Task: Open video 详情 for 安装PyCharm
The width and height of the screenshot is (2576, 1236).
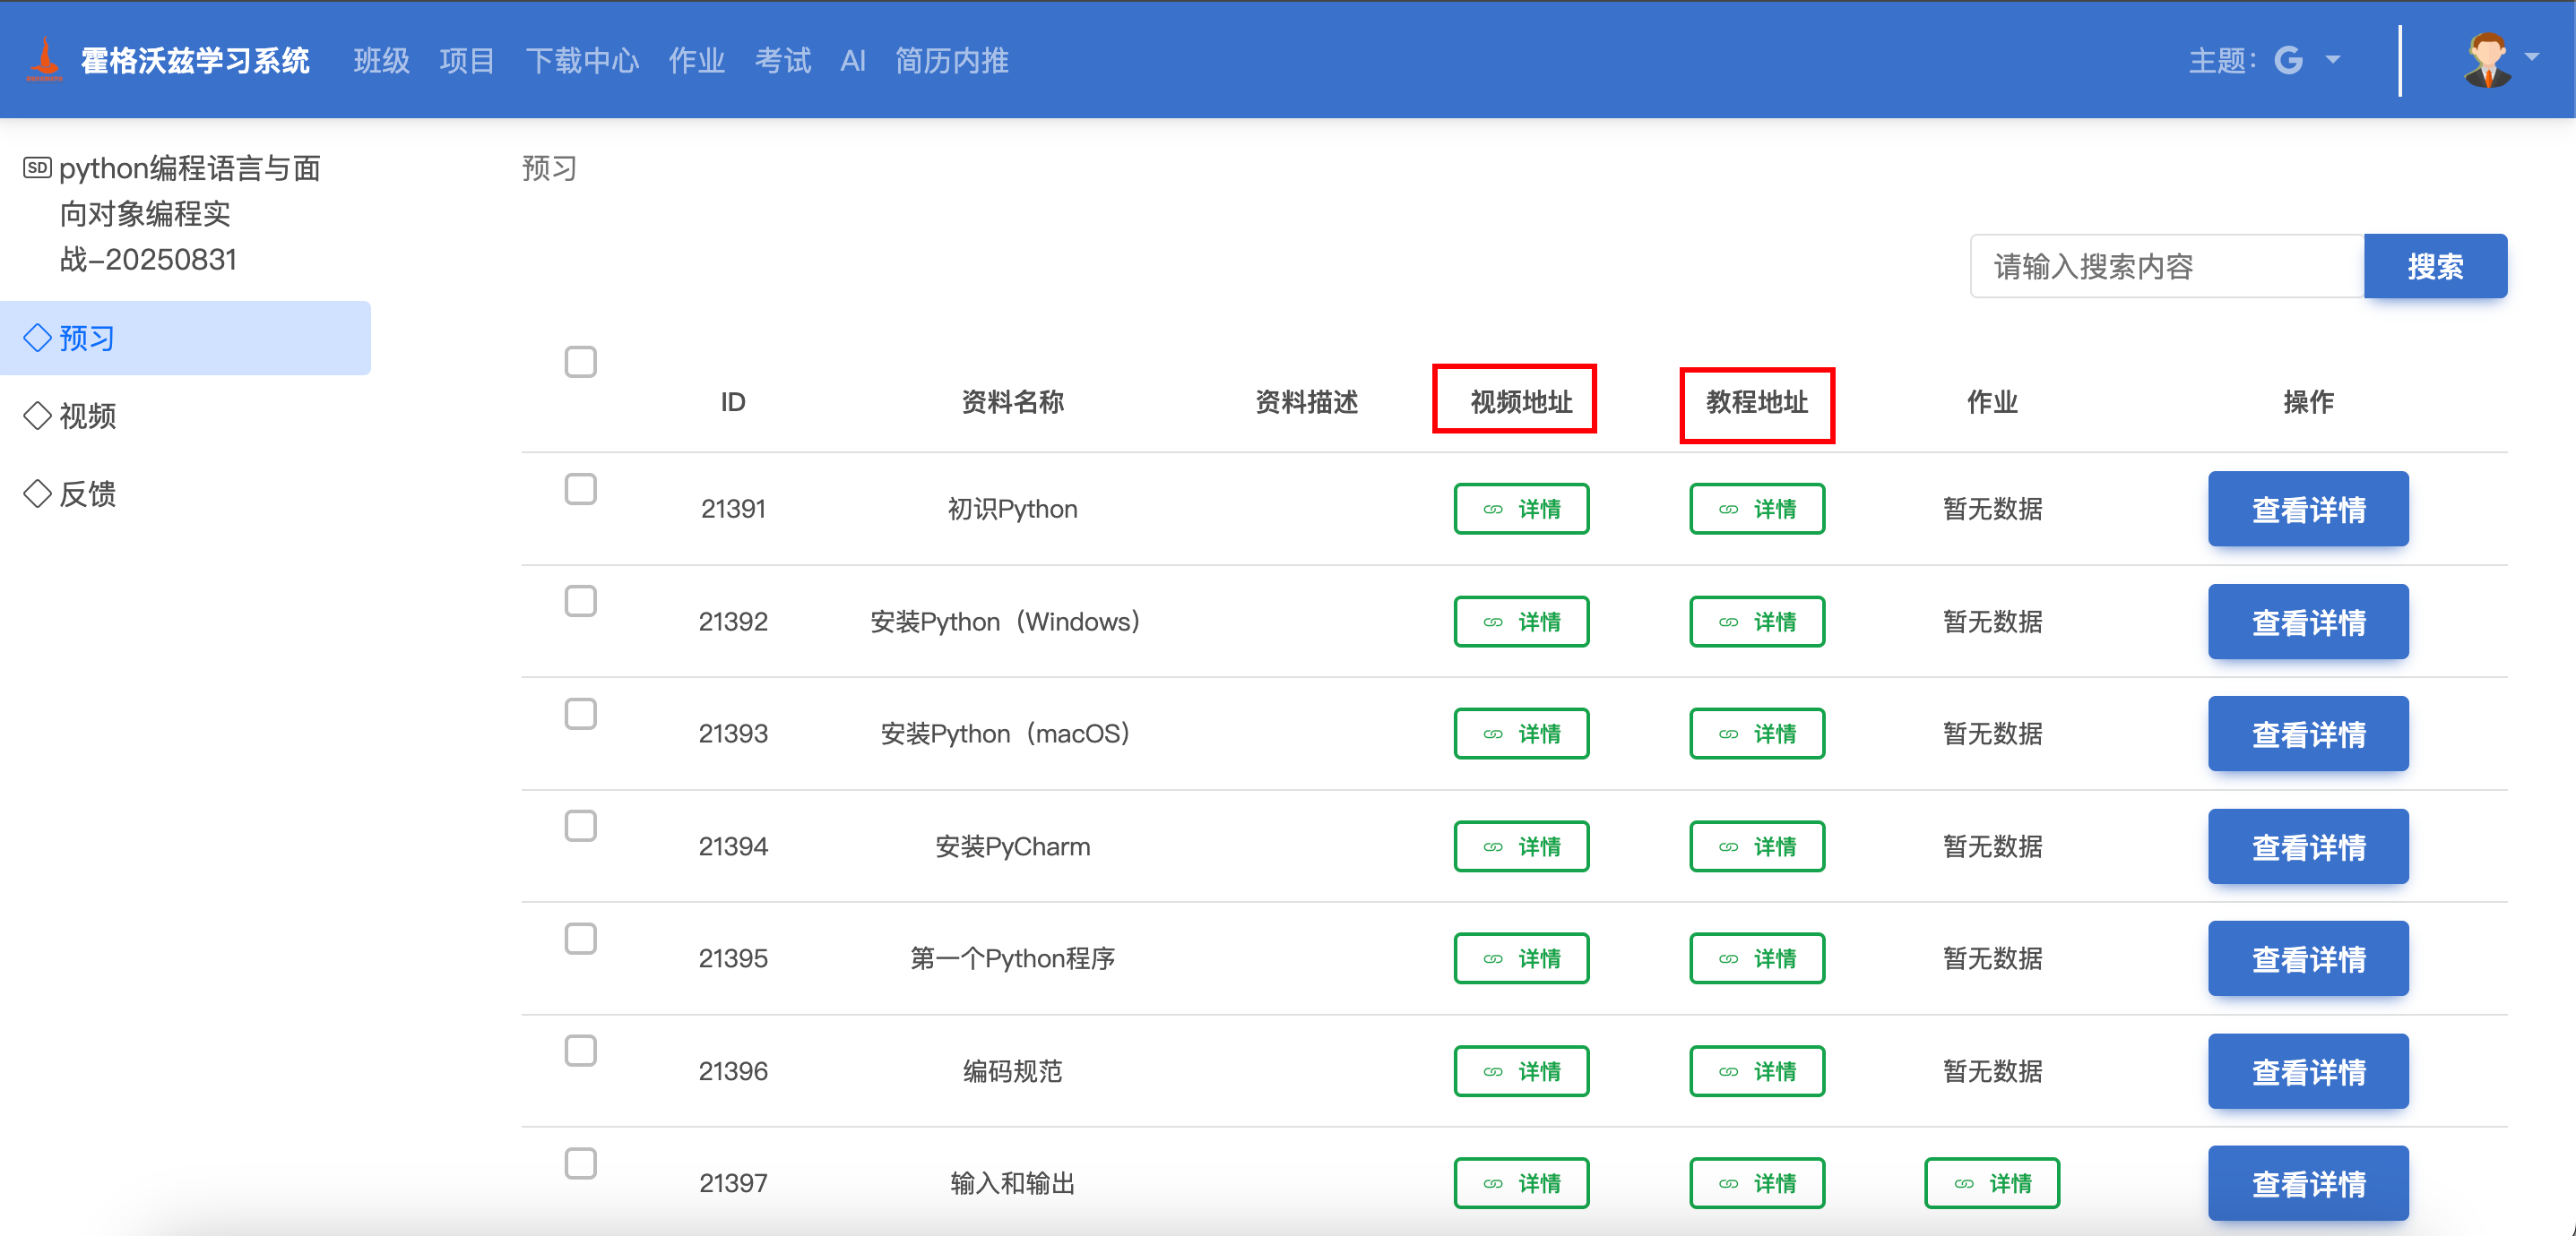Action: click(x=1521, y=846)
